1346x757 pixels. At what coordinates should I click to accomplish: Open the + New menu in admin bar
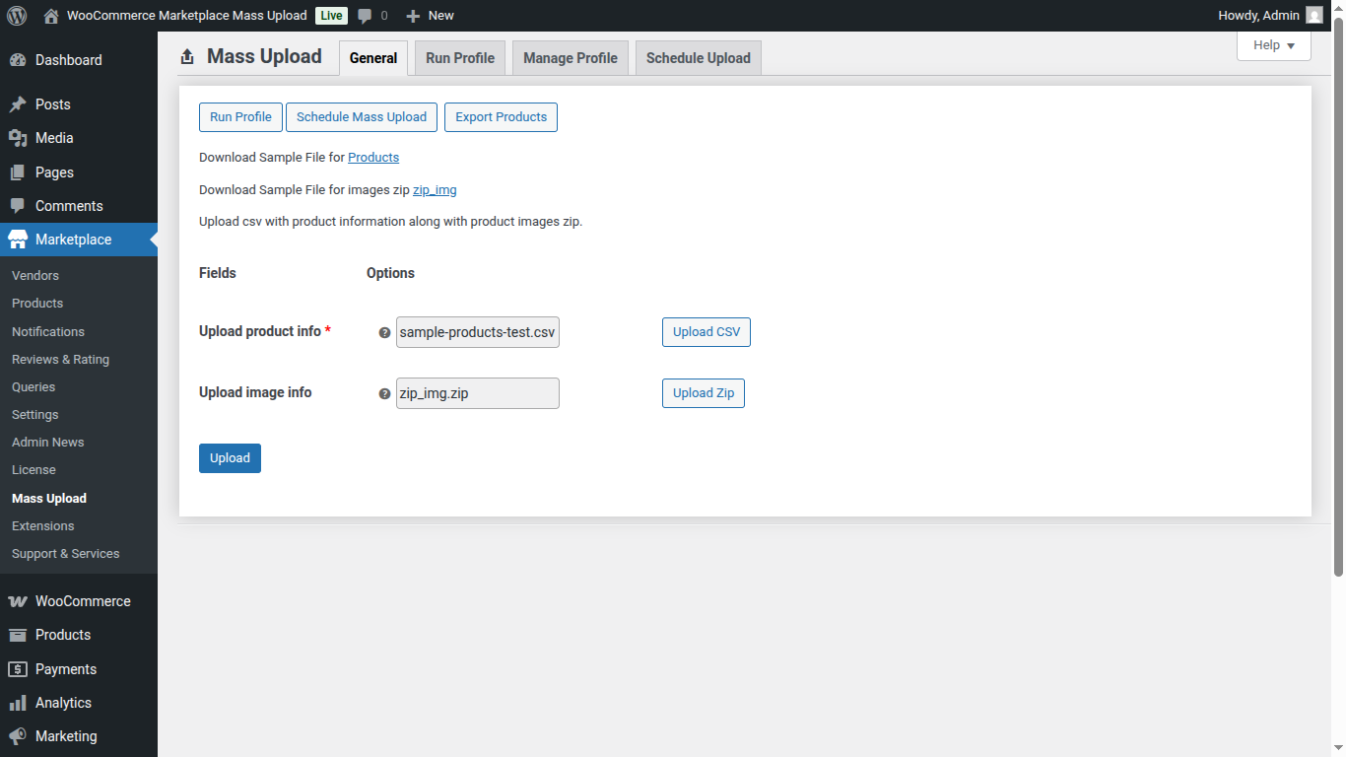(430, 15)
